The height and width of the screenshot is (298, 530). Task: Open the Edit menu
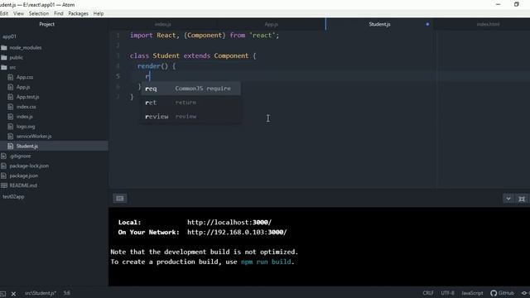click(x=3, y=13)
